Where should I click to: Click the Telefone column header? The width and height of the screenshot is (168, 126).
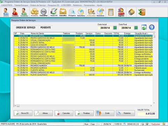[x=69, y=33]
